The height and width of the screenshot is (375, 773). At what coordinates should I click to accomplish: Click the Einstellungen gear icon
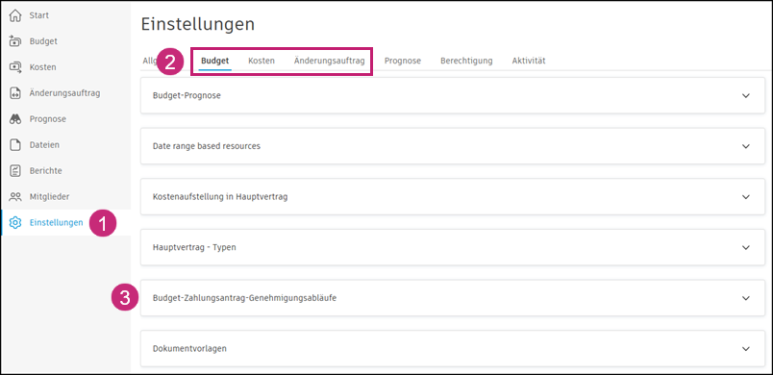[x=15, y=223]
